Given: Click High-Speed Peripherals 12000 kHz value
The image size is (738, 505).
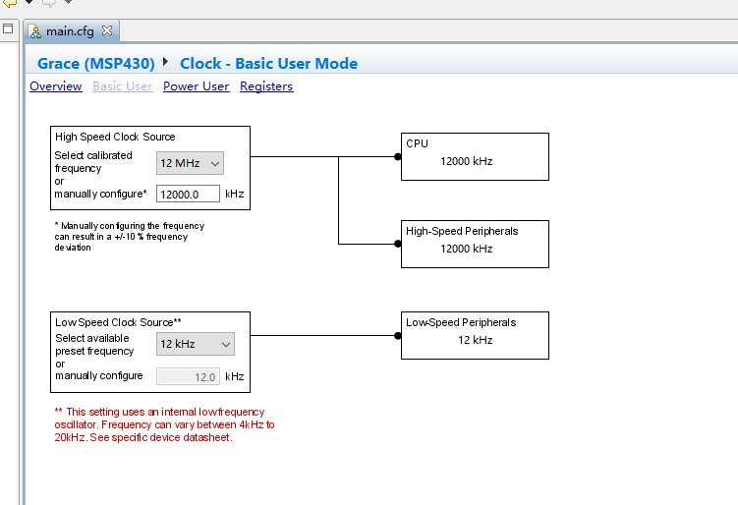Looking at the screenshot, I should coord(467,249).
